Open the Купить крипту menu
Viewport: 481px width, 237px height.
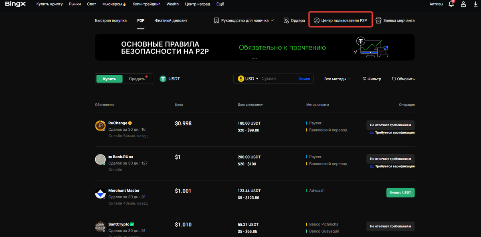[49, 4]
